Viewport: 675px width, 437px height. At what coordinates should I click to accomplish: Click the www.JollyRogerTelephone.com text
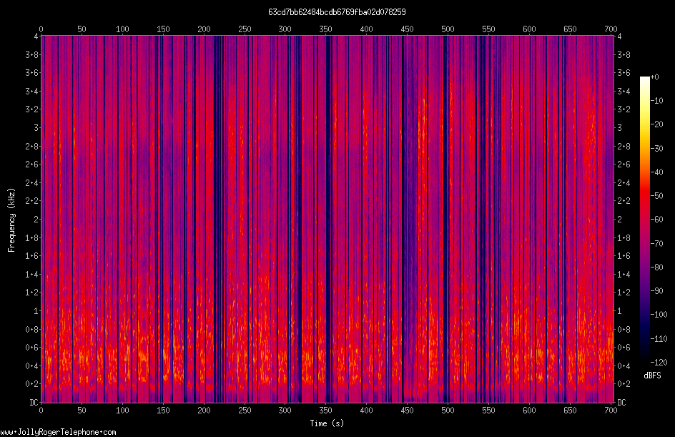pyautogui.click(x=58, y=432)
